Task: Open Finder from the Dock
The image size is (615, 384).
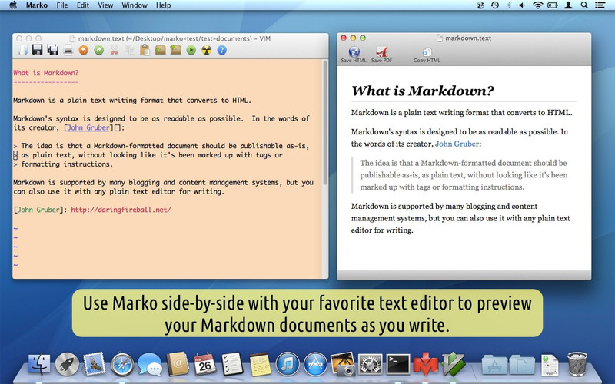Action: [x=38, y=364]
